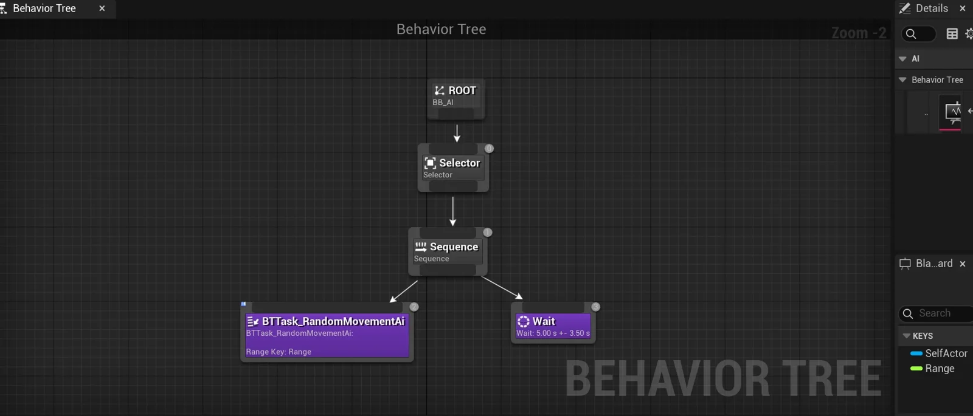This screenshot has height=416, width=973.
Task: Click the pencil icon on the Details tab
Action: (x=905, y=8)
